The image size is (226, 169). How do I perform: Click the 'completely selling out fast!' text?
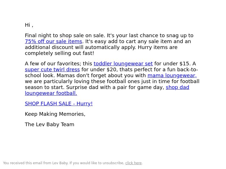click(59, 53)
